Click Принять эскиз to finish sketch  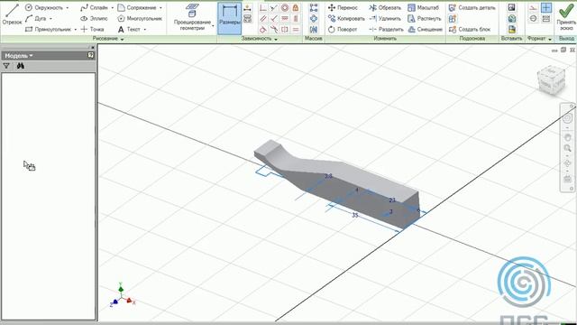coord(566,16)
